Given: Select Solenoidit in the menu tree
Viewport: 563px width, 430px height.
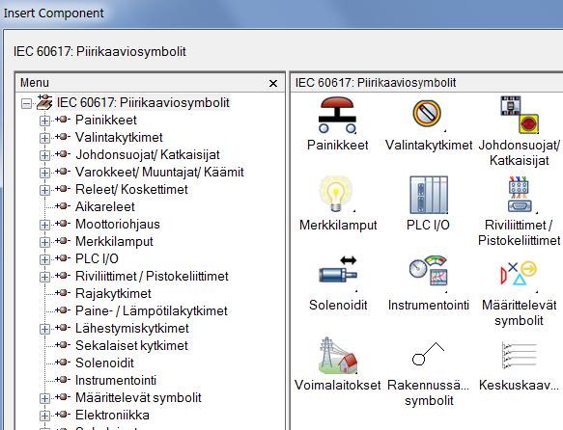Looking at the screenshot, I should click(104, 363).
